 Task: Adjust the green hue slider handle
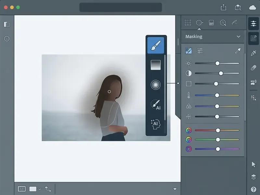tap(218, 140)
